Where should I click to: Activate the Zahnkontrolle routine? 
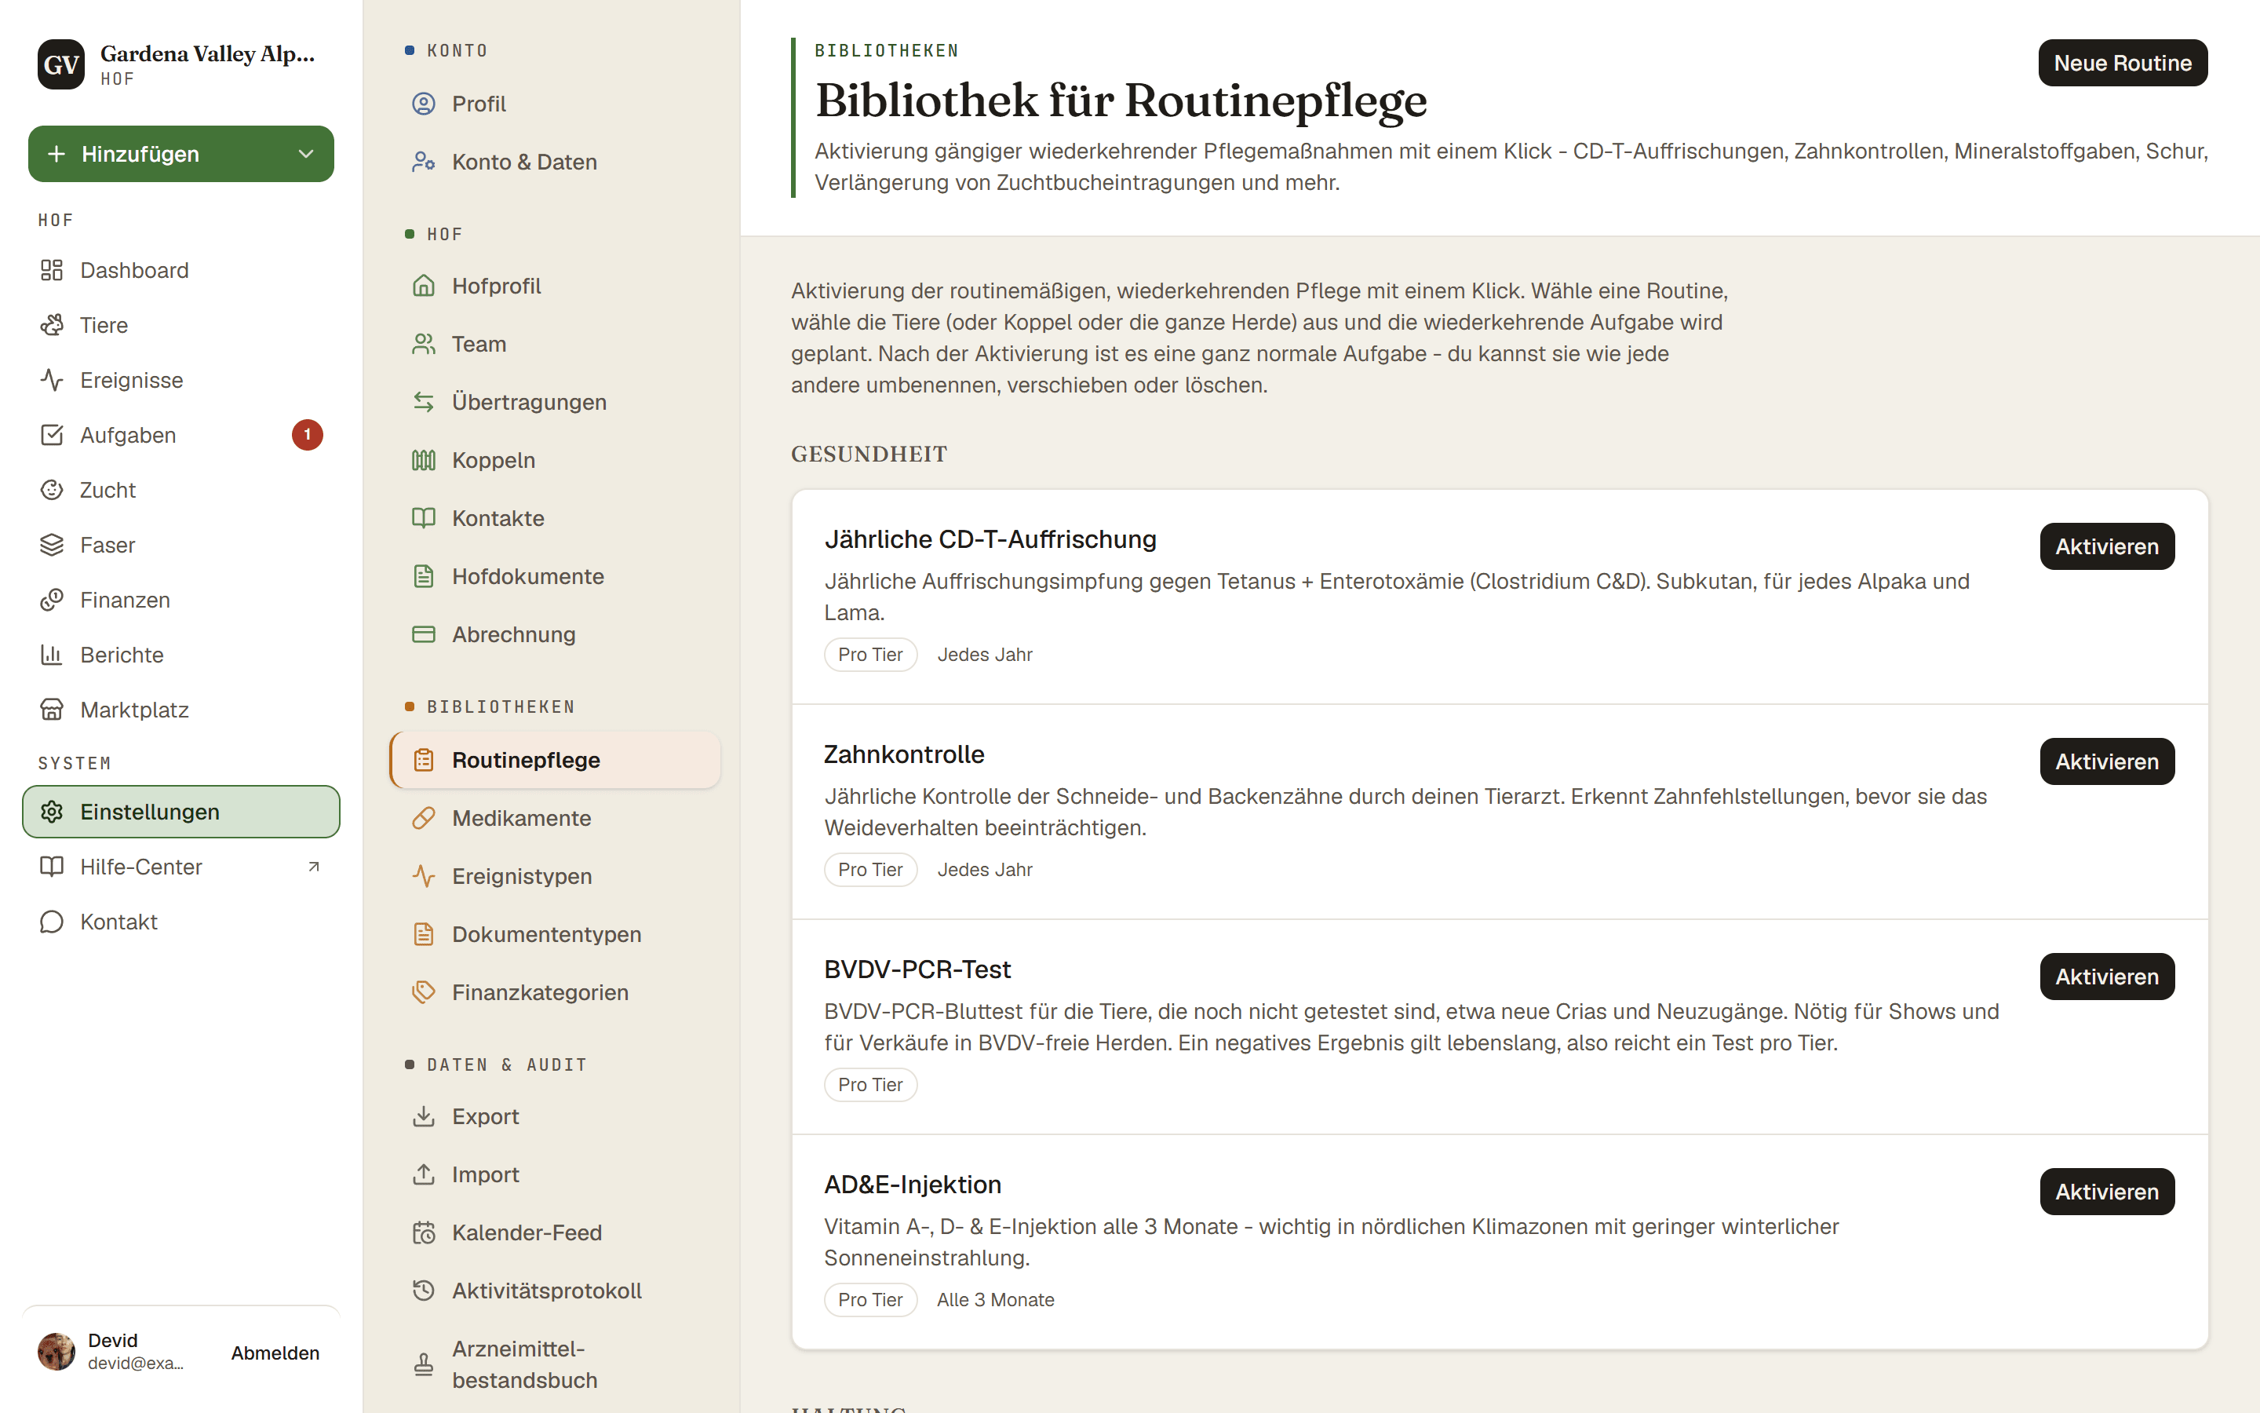[2107, 761]
